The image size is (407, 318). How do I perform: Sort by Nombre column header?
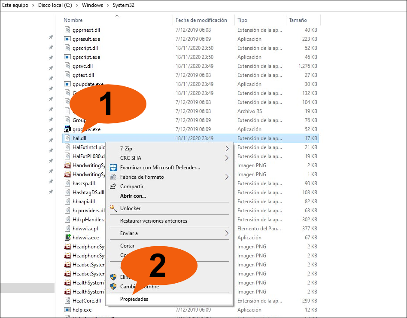[73, 20]
